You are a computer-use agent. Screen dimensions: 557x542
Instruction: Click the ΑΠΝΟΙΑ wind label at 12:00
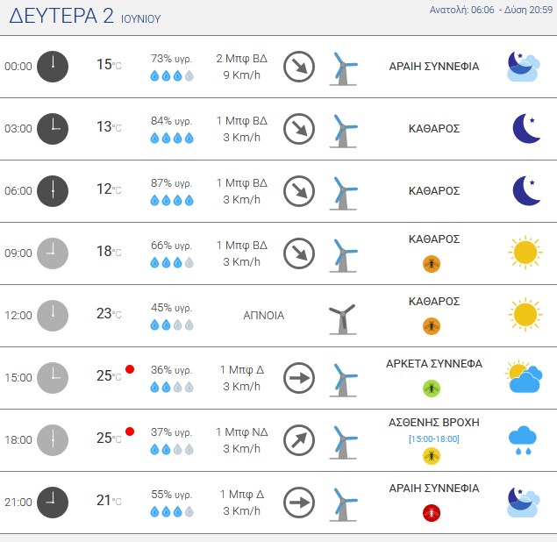tap(263, 316)
